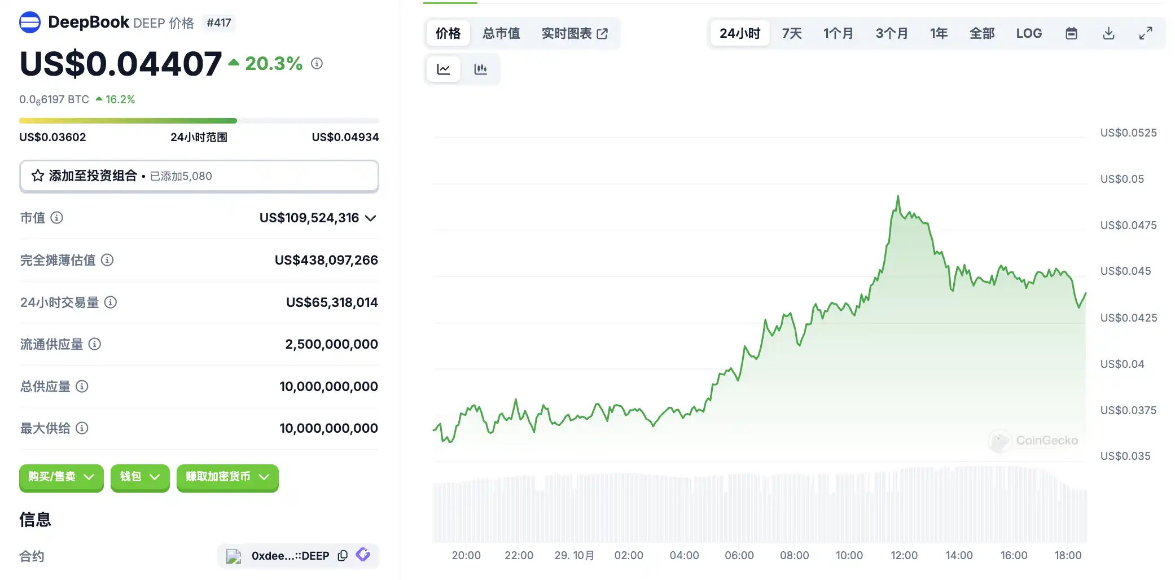Copy the DEEP contract address

point(343,556)
